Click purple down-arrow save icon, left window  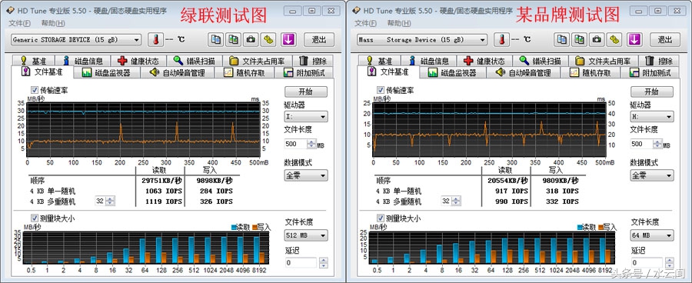[x=288, y=40]
